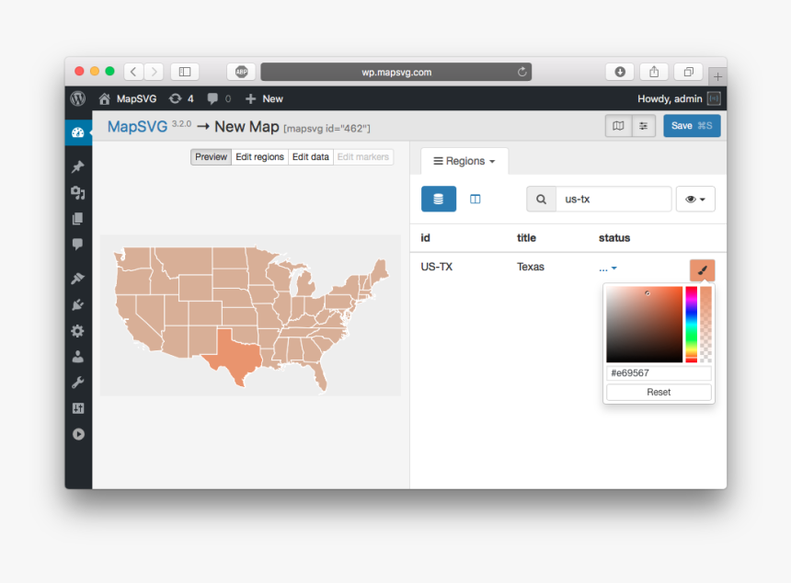Switch to Edit regions mode
Screen dimensions: 791x583
(x=259, y=157)
